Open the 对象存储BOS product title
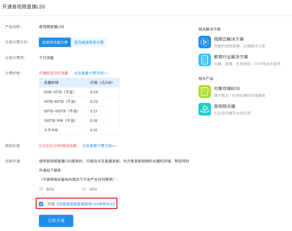 click(227, 88)
